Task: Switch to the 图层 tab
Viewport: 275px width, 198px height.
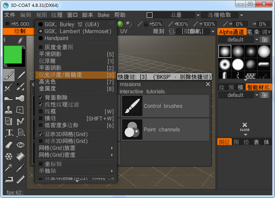Action: [x=224, y=142]
